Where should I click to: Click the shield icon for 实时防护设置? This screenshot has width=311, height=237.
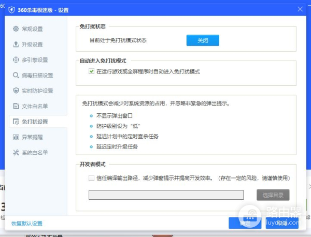(16, 91)
